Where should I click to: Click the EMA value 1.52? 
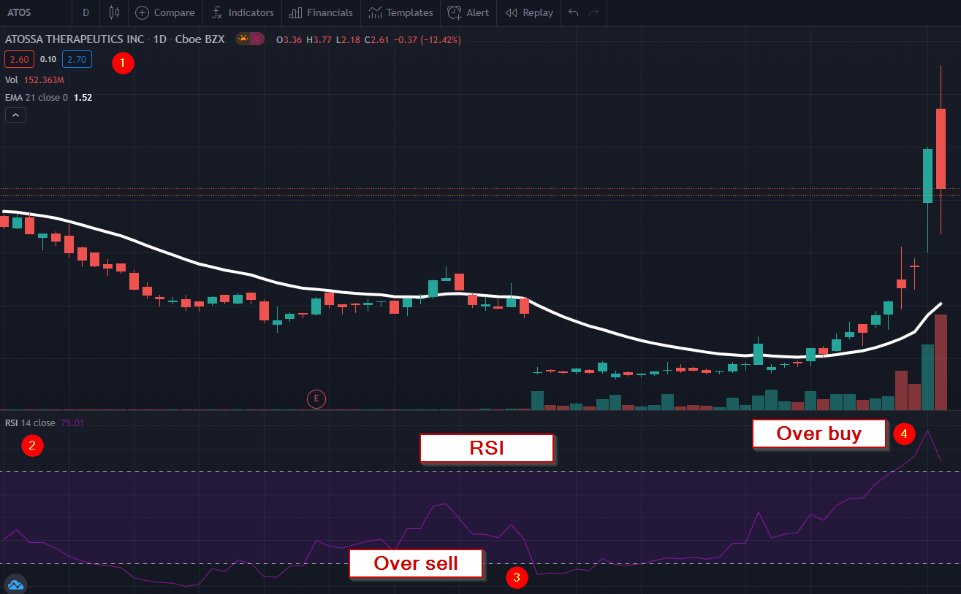point(83,97)
